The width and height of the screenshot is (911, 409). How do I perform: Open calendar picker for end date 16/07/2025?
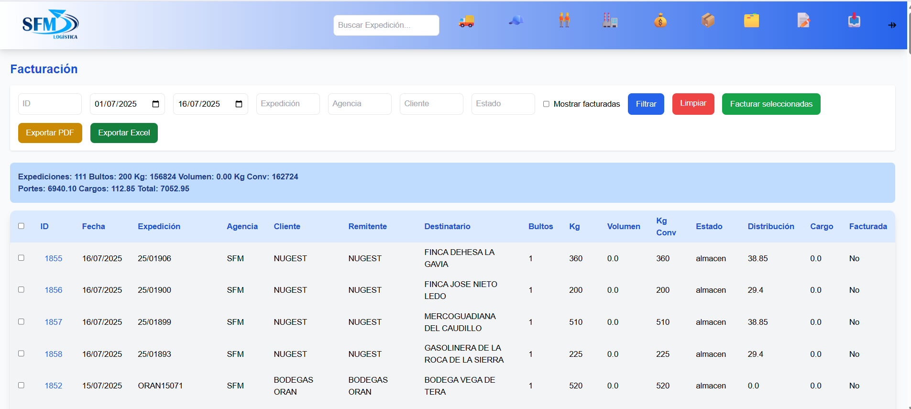coord(239,104)
